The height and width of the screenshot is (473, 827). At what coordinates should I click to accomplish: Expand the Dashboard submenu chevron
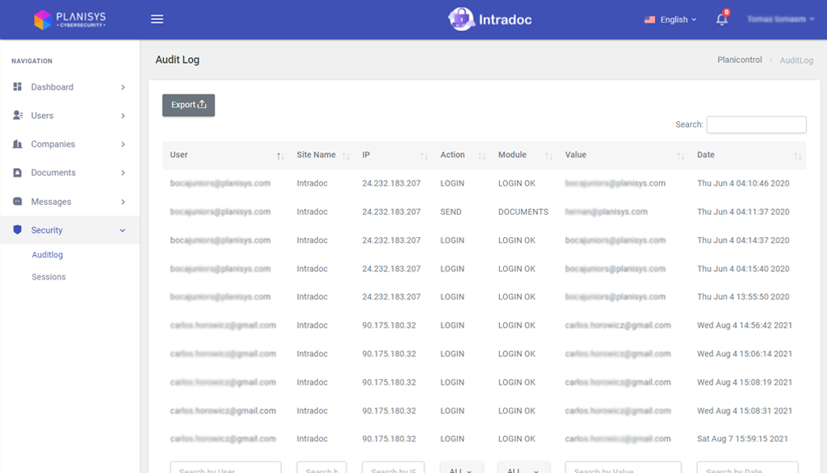pos(123,87)
